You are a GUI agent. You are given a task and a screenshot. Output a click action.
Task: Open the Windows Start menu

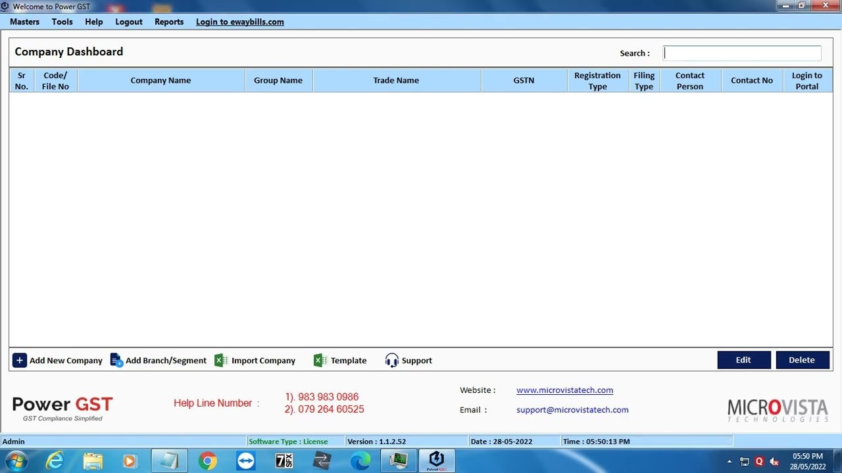tap(16, 461)
